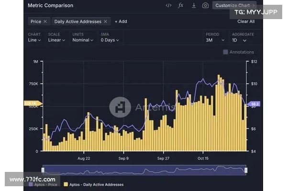
Task: Click the Sep 9 axis label
Action: tap(123, 158)
